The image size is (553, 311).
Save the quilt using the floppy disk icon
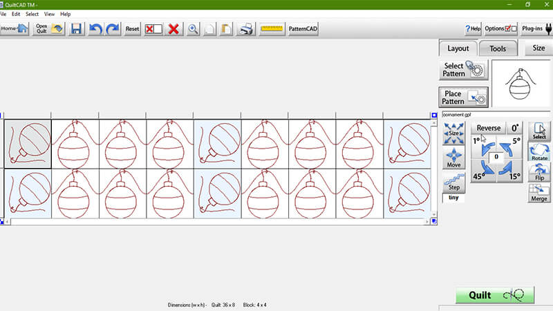[76, 29]
